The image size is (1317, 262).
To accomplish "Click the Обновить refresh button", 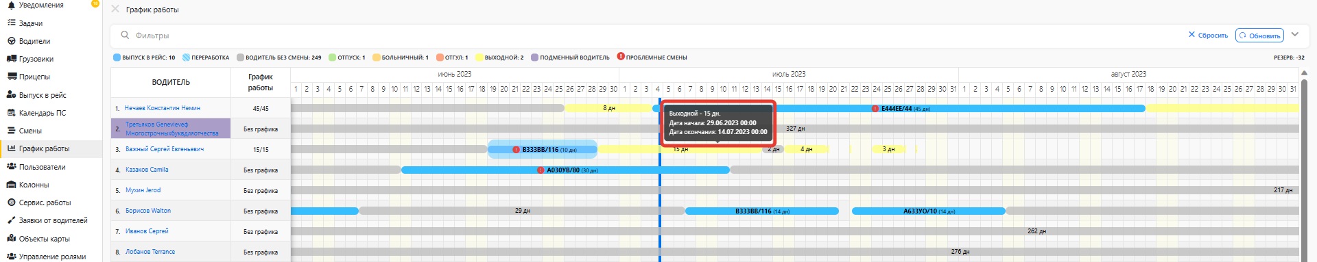I will pyautogui.click(x=1259, y=36).
